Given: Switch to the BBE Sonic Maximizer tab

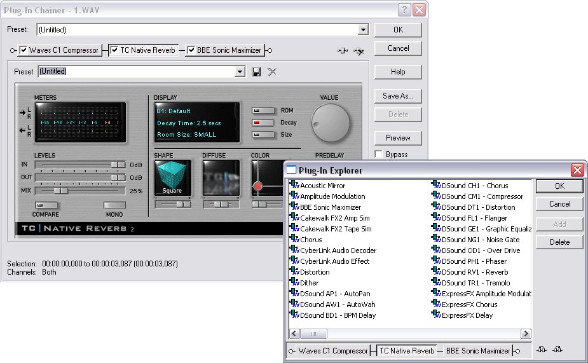Looking at the screenshot, I should point(225,50).
